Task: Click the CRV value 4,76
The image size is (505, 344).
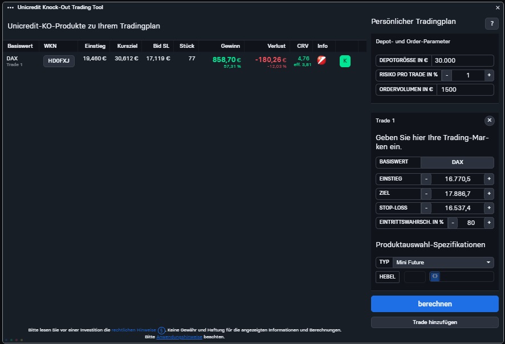Action: tap(303, 58)
